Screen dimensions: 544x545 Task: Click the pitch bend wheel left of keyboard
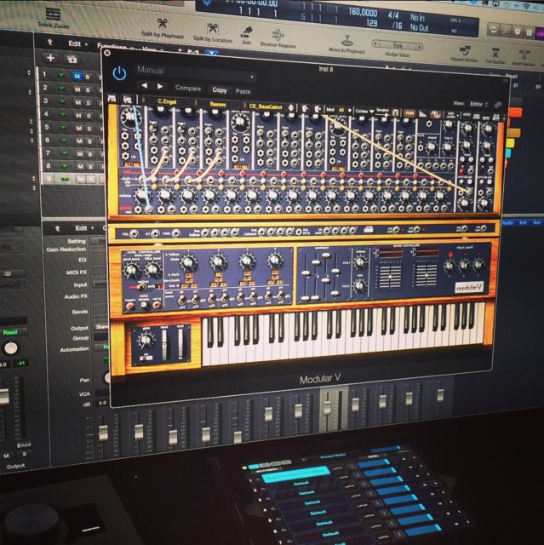pyautogui.click(x=164, y=346)
